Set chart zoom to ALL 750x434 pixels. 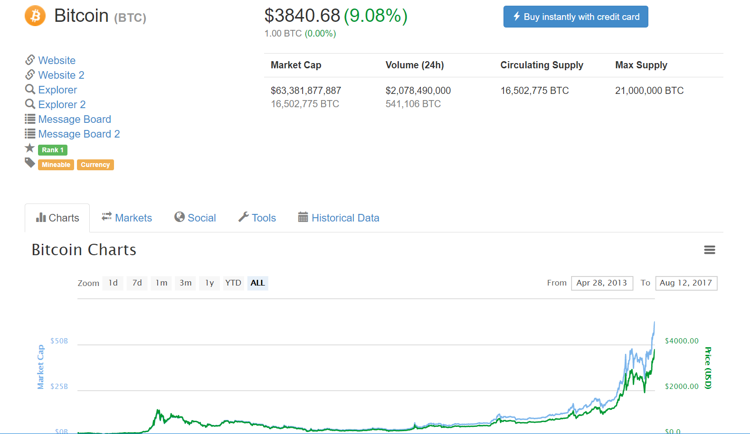coord(258,283)
